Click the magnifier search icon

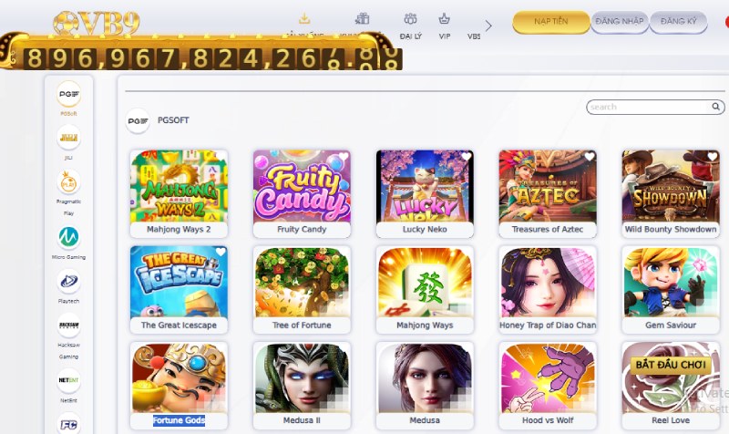(x=716, y=107)
